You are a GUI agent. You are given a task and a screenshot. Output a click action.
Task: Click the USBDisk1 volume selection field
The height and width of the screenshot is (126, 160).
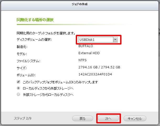click(98, 40)
